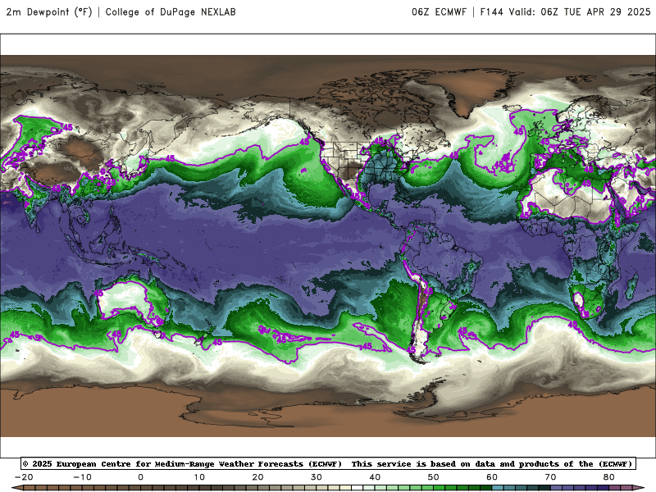656x492 pixels.
Task: Click the Australia landmass on the map
Action: [x=132, y=302]
